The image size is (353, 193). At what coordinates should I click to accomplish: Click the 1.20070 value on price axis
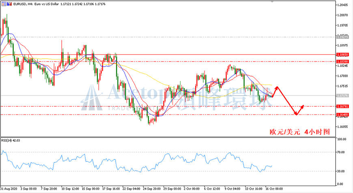[x=342, y=15]
